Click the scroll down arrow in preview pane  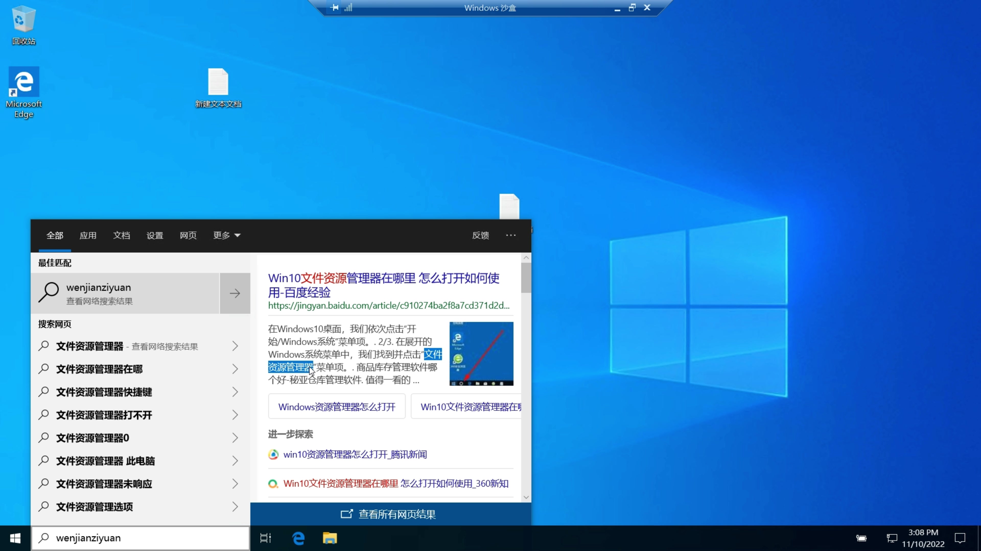526,497
